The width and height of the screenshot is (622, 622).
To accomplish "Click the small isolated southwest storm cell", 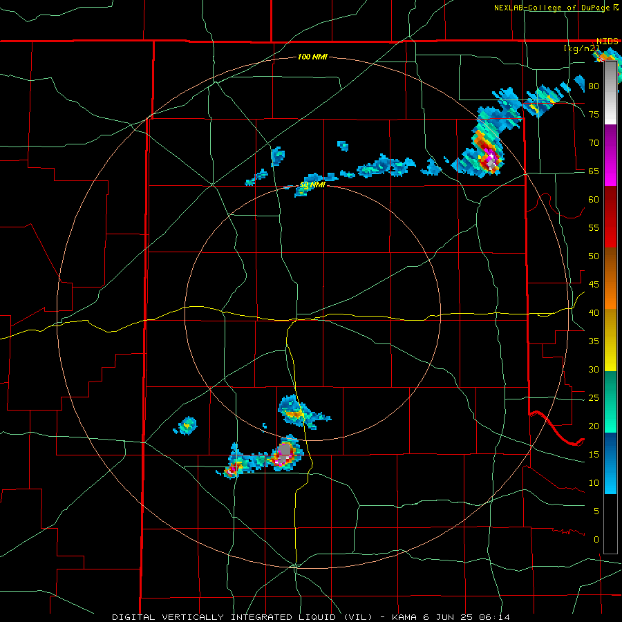I will (187, 426).
